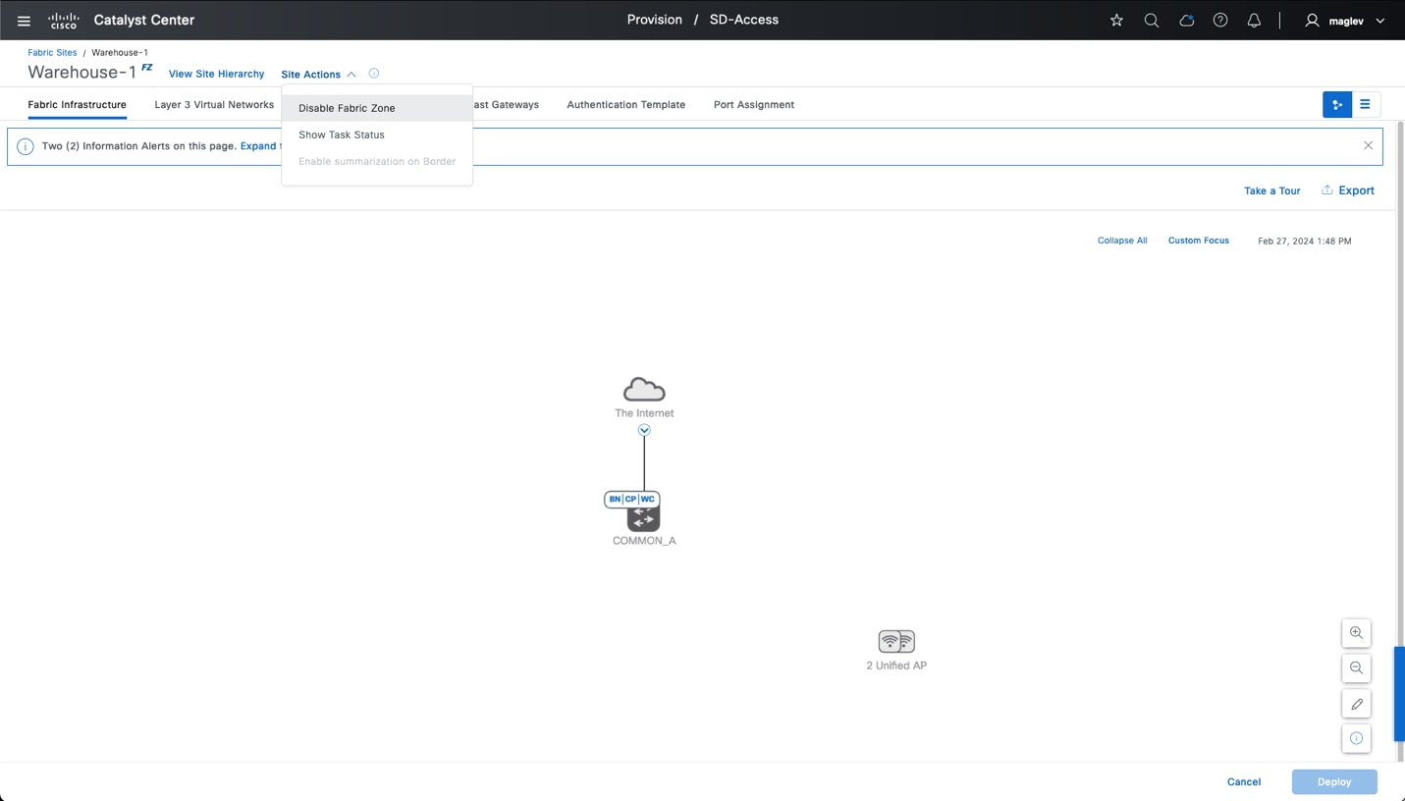Zoom out using the magnifier minus icon

pos(1356,668)
